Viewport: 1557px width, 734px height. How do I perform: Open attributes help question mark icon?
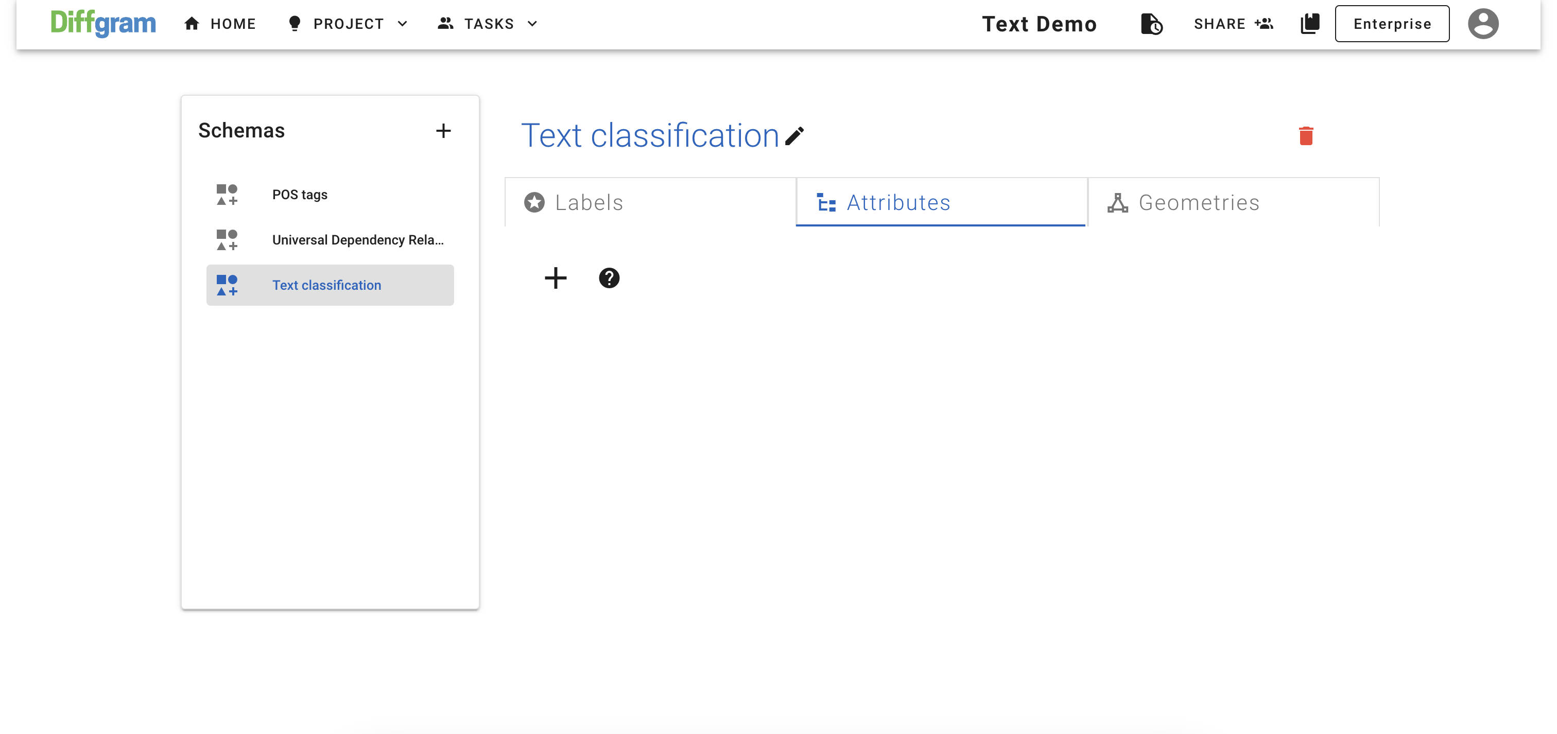click(609, 278)
